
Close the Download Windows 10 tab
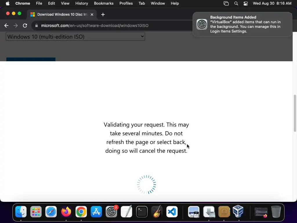pyautogui.click(x=92, y=15)
